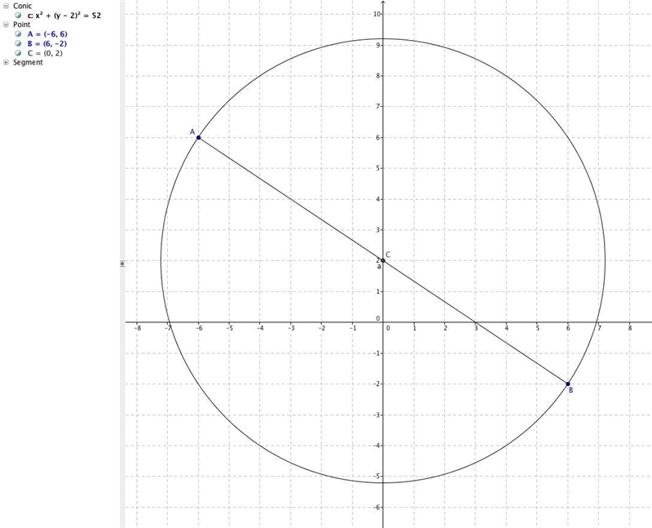Toggle visibility of point A
This screenshot has height=528, width=652.
18,33
